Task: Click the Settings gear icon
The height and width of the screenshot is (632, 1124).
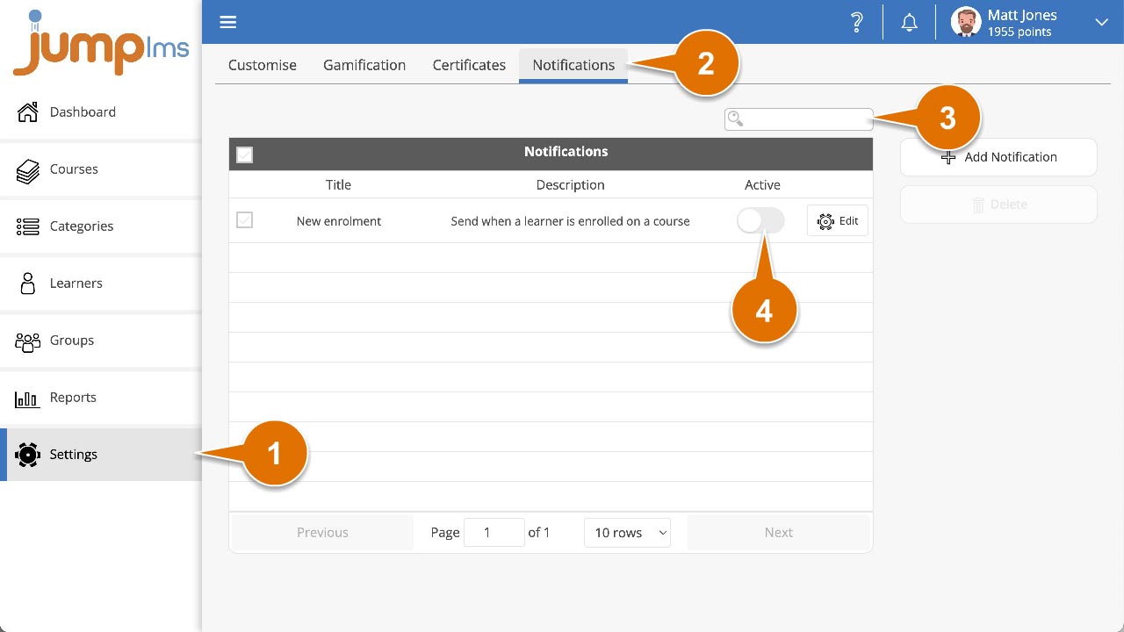Action: click(x=28, y=455)
